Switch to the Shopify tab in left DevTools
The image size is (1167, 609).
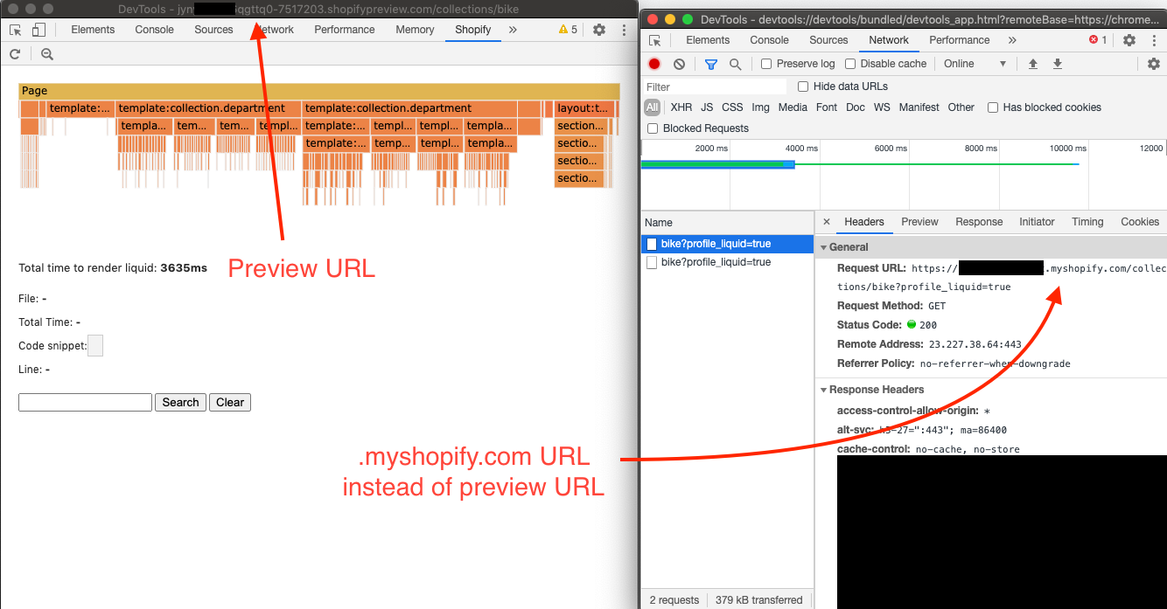click(x=472, y=29)
